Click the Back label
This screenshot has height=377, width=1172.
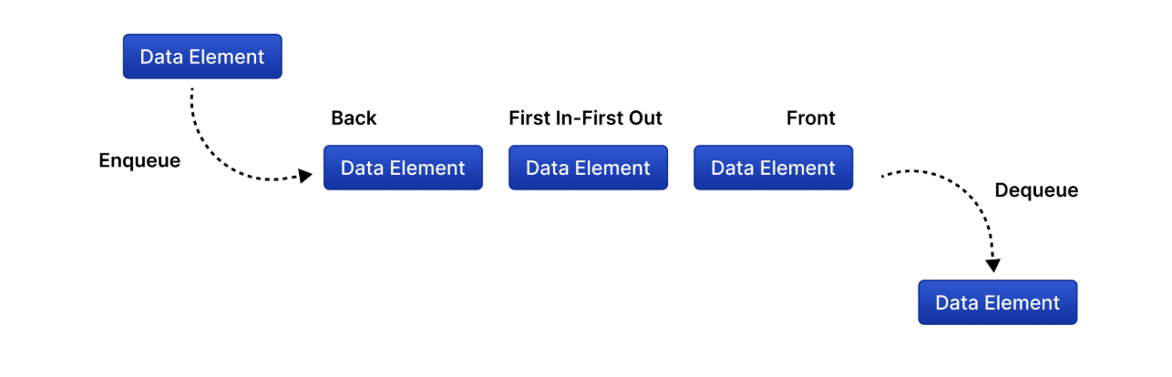point(354,118)
